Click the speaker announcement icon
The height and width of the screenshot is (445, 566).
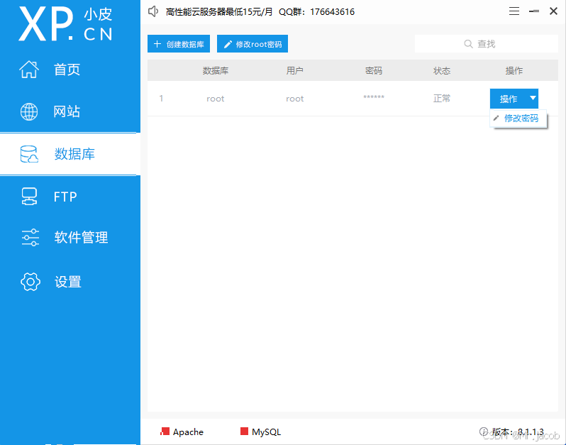tap(153, 11)
